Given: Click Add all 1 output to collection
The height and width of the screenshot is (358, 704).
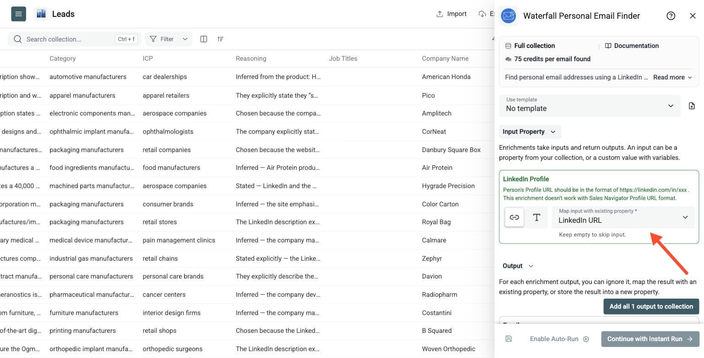Looking at the screenshot, I should [651, 306].
